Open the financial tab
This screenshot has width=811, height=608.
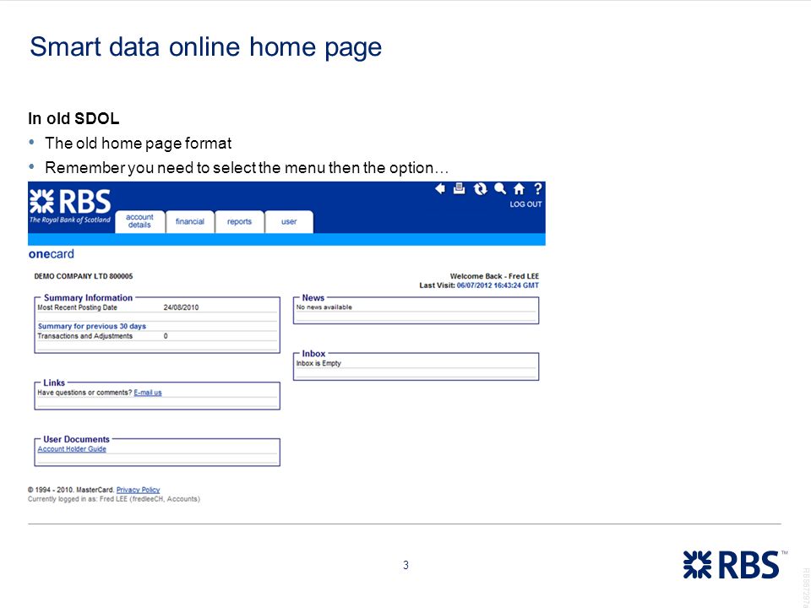(x=190, y=222)
